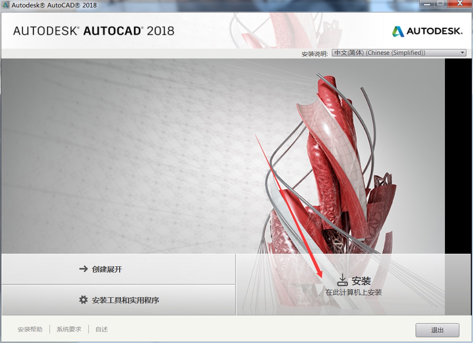Image resolution: width=473 pixels, height=343 pixels.
Task: Click the Autodesk logo at top right
Action: [427, 31]
